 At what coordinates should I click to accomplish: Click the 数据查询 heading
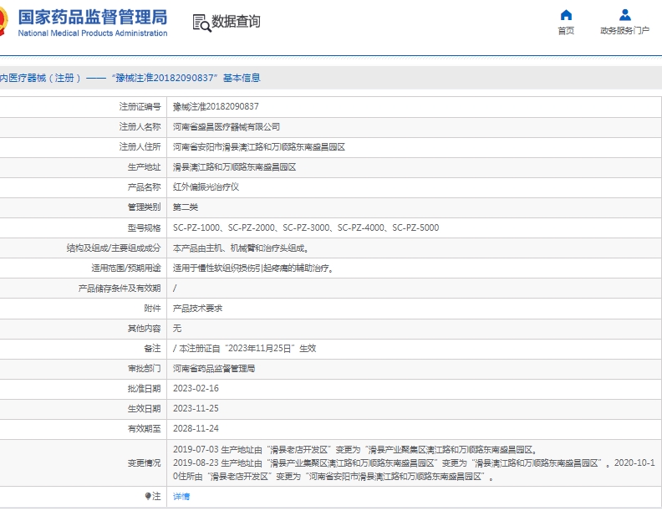point(236,21)
